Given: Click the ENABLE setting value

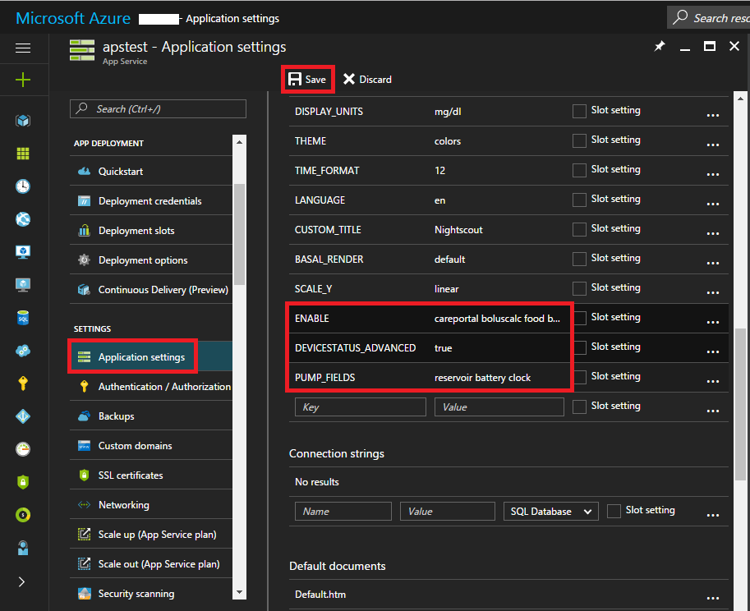Looking at the screenshot, I should 497,319.
